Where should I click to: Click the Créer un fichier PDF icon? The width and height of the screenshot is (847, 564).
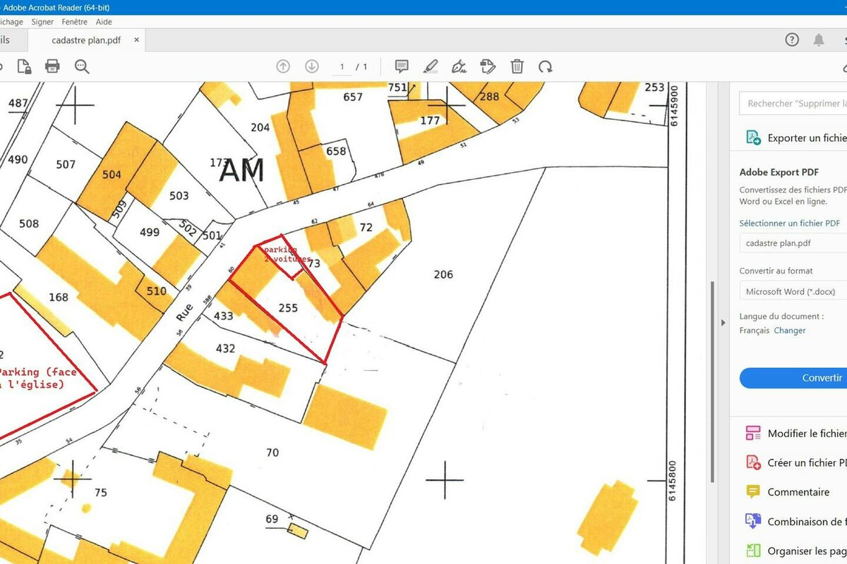click(x=753, y=462)
